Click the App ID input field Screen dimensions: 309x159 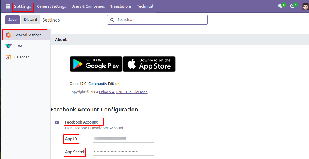click(x=123, y=139)
